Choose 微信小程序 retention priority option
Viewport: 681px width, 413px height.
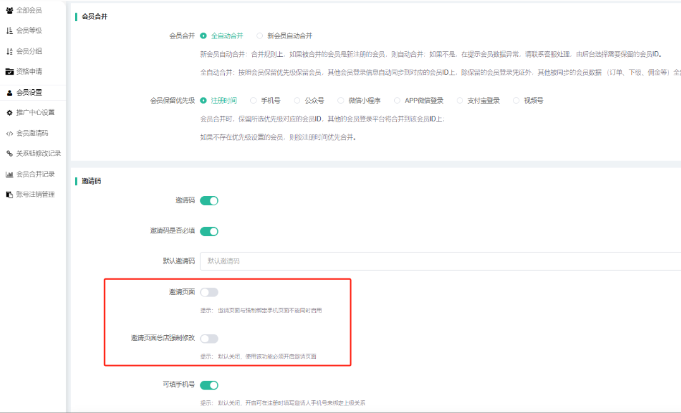coord(340,101)
